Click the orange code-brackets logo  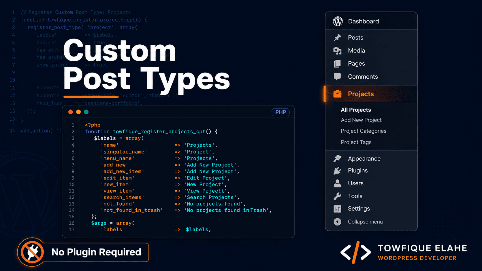(356, 252)
